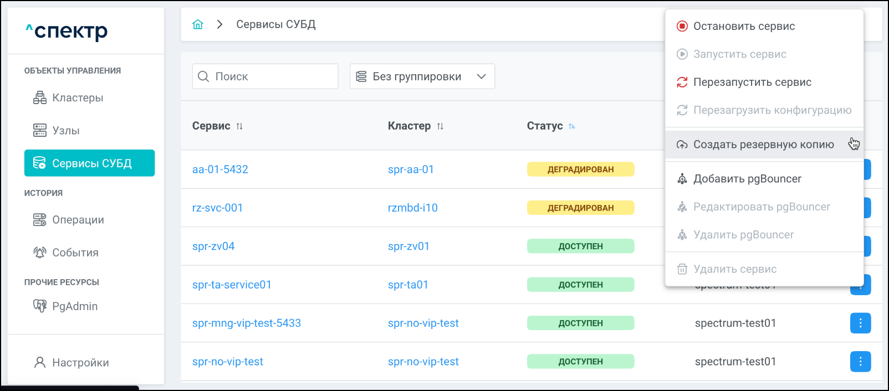The image size is (889, 391).
Task: Open Настройки at sidebar bottom
Action: (x=80, y=363)
